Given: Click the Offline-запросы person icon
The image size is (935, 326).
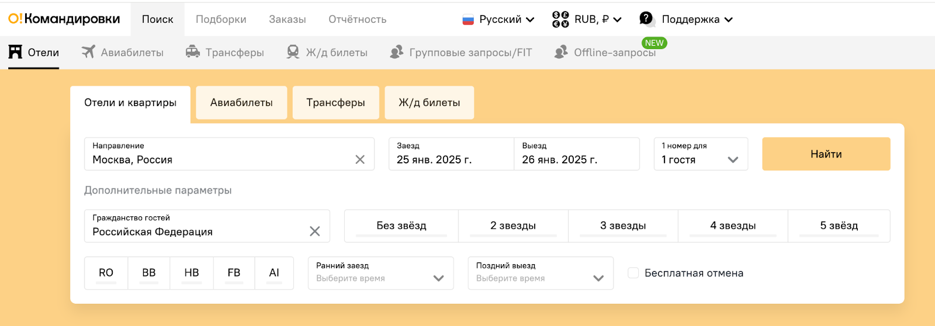Looking at the screenshot, I should [561, 52].
